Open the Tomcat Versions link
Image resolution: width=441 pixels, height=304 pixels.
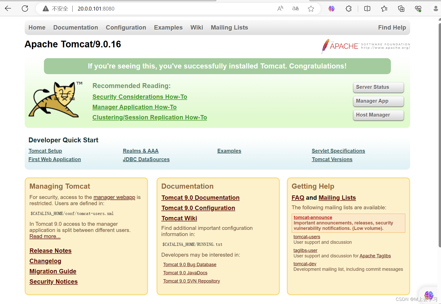click(x=332, y=159)
